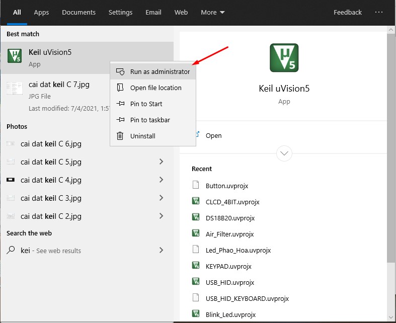Expand the More filter dropdown

point(213,12)
